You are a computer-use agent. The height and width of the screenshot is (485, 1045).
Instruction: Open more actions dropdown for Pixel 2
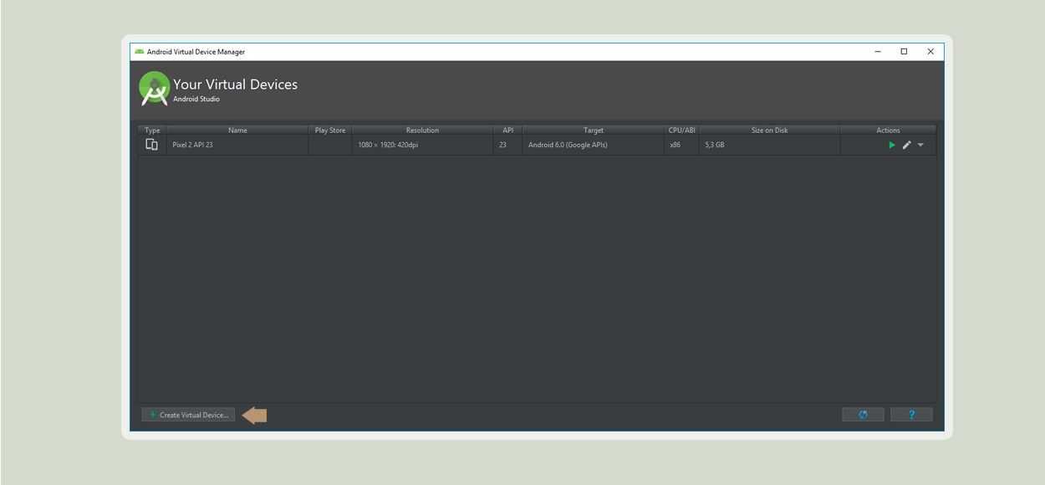(920, 145)
